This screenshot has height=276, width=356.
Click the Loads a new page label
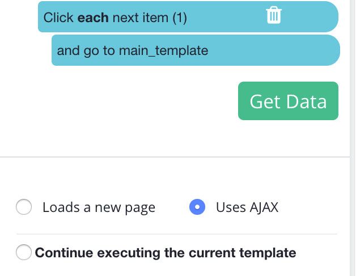[x=99, y=207]
